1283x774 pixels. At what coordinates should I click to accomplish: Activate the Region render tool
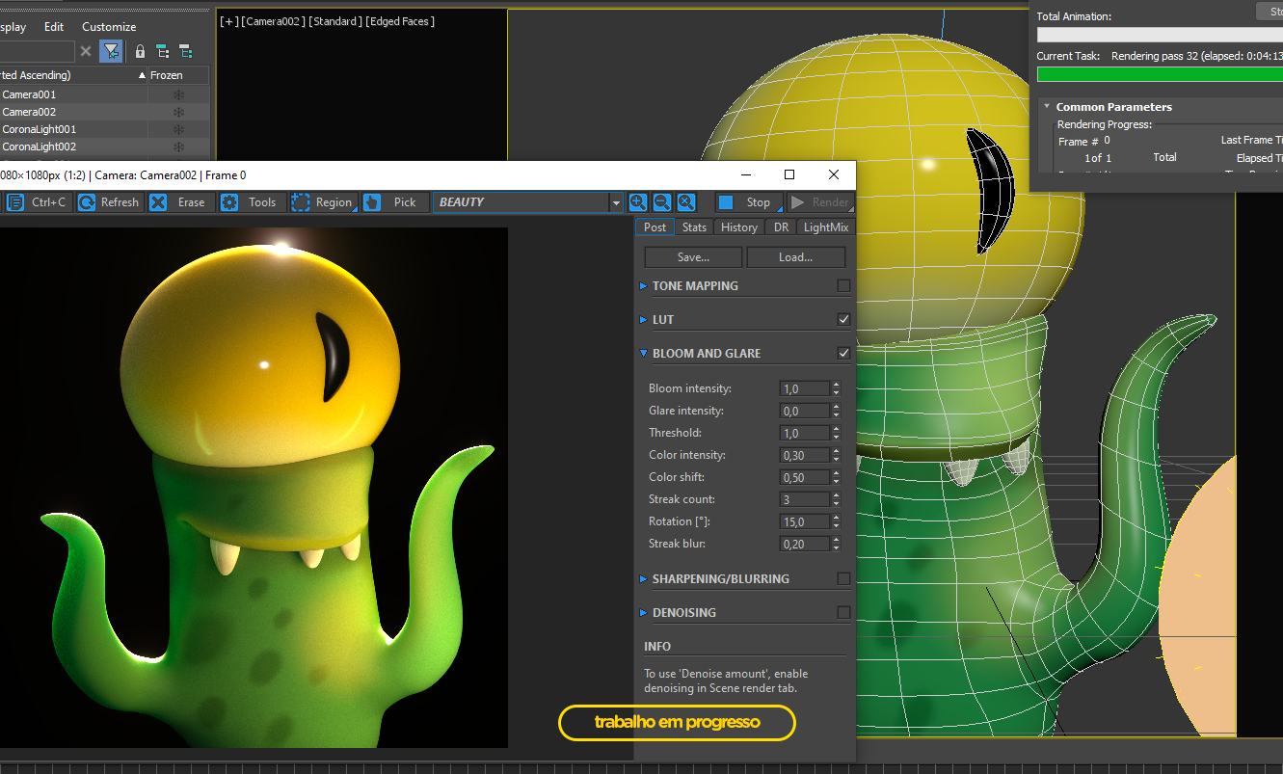(324, 202)
